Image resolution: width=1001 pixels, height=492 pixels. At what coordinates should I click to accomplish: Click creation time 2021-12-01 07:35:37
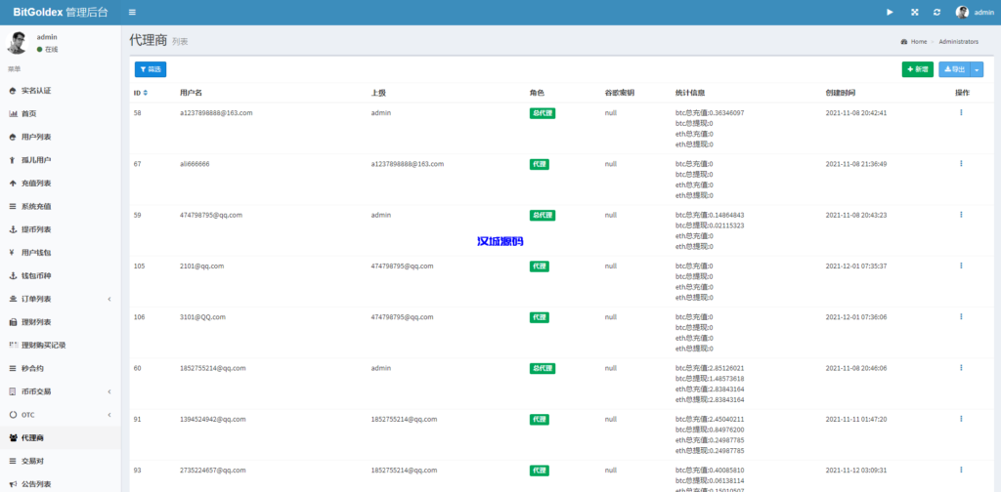click(x=856, y=266)
